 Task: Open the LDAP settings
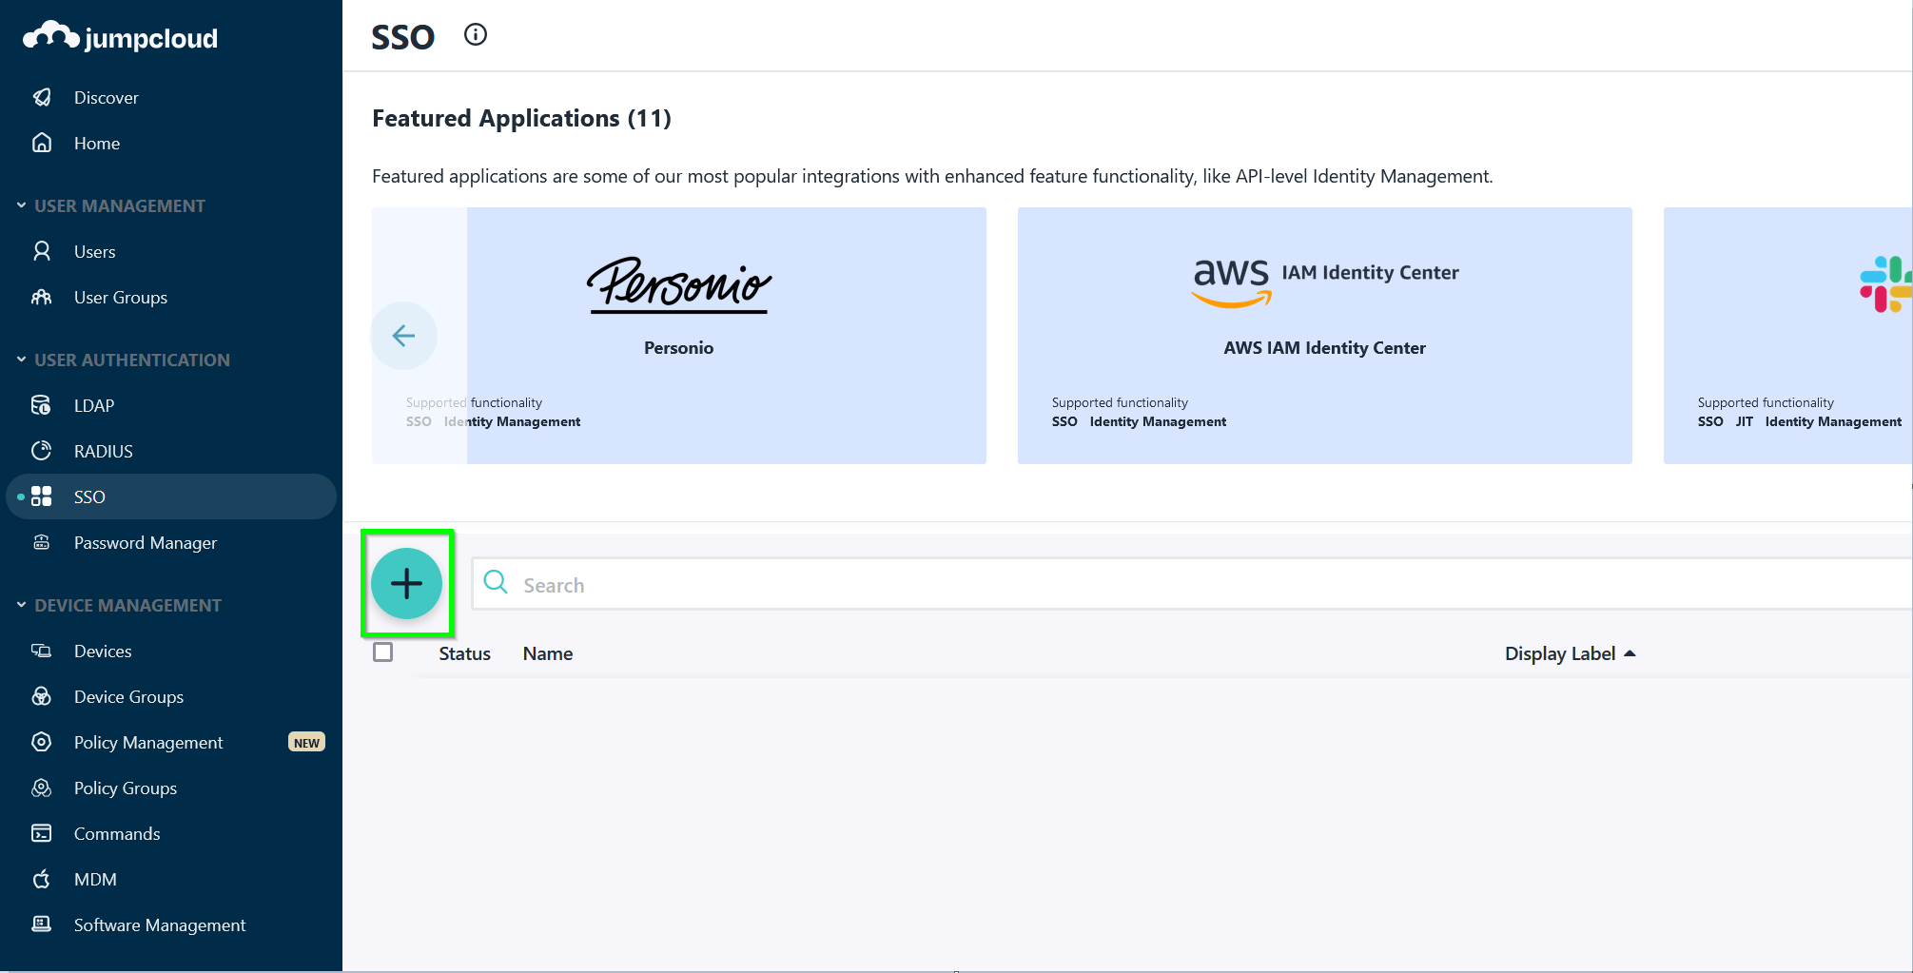[x=94, y=406]
